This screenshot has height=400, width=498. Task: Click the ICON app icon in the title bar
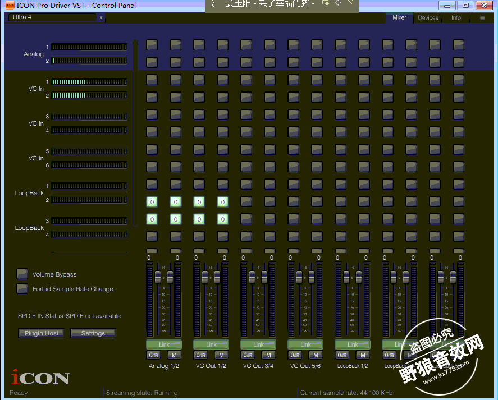10,5
